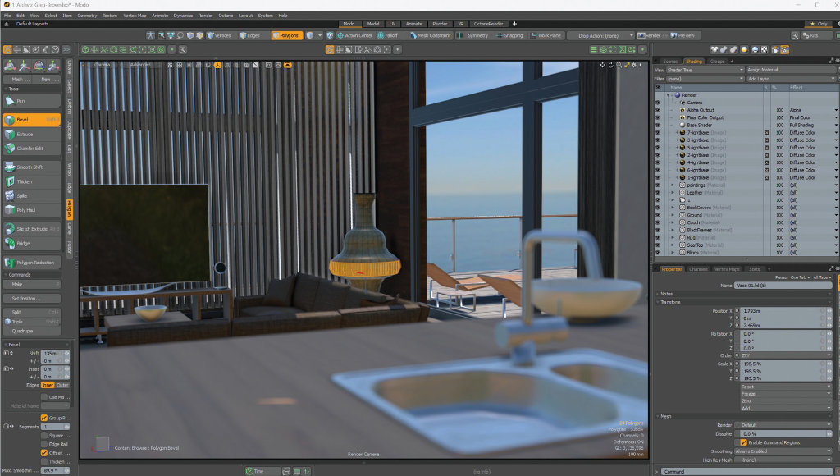Choose the Sketch Extrude tool

coord(32,229)
